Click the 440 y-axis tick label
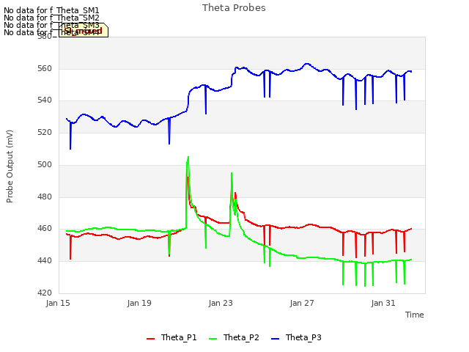Viewport: 469px width, 352px height. 45,261
